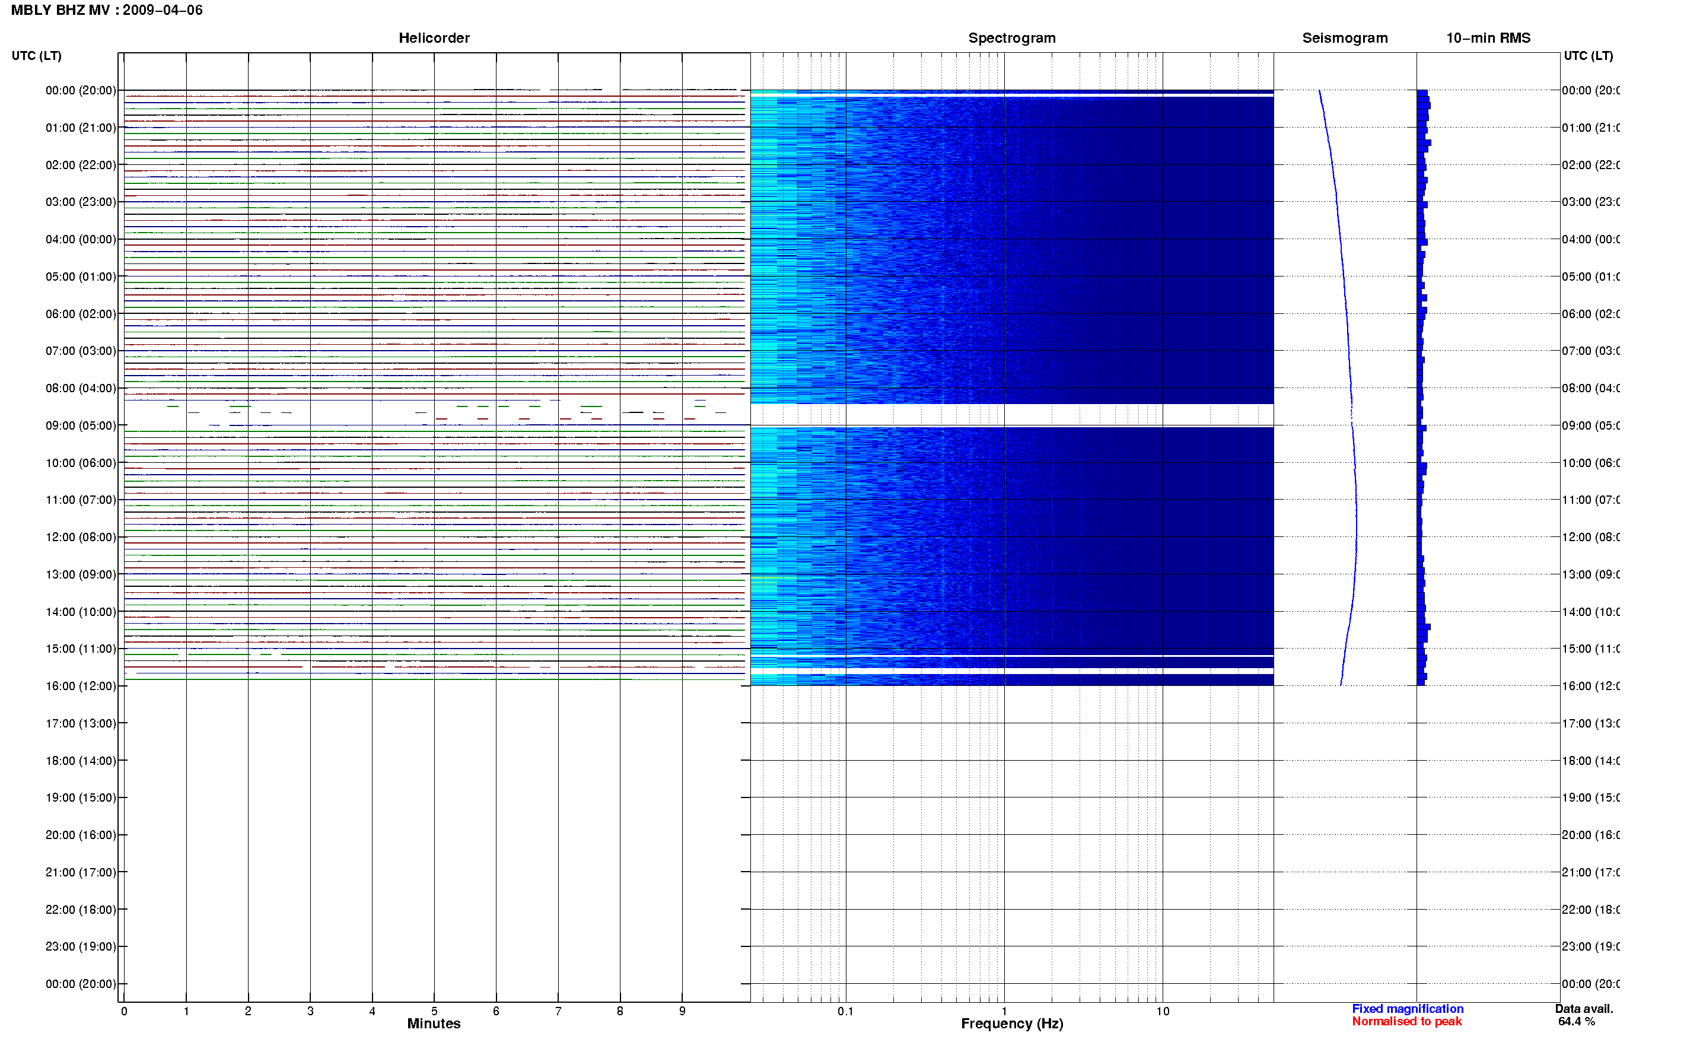Screen dimensions: 1687x1055
Task: Click the '64.4 %' data availability value
Action: tap(1576, 1022)
